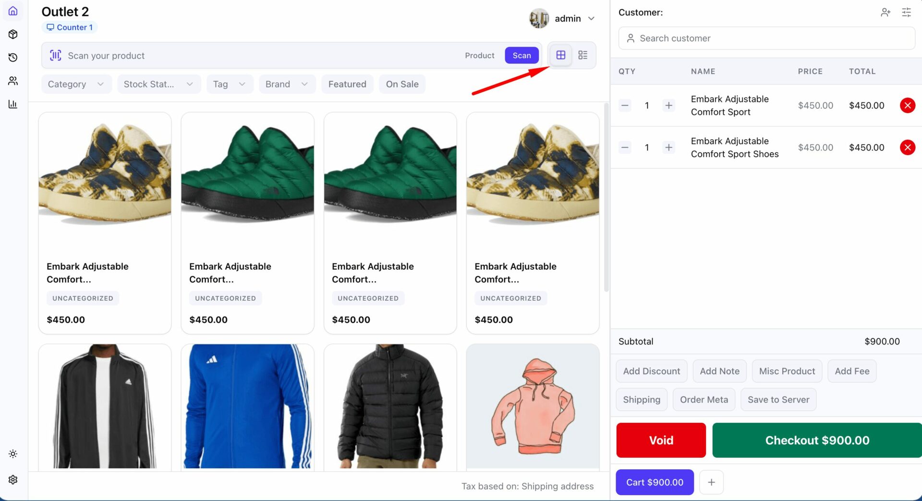Click the Tax based on Shipping address text
The image size is (922, 501).
coord(527,486)
